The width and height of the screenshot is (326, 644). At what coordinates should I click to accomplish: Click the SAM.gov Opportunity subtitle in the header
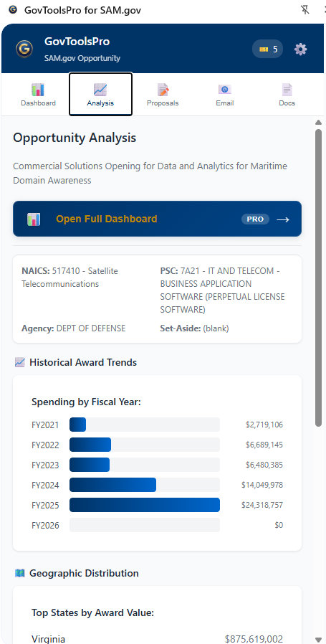[82, 58]
